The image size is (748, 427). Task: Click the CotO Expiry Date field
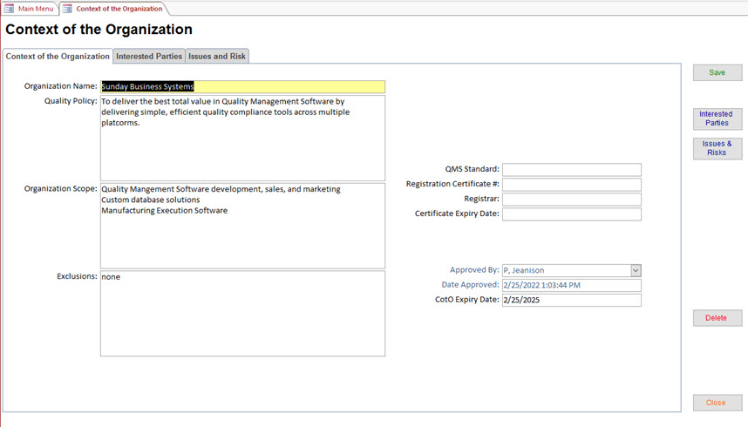pyautogui.click(x=571, y=300)
